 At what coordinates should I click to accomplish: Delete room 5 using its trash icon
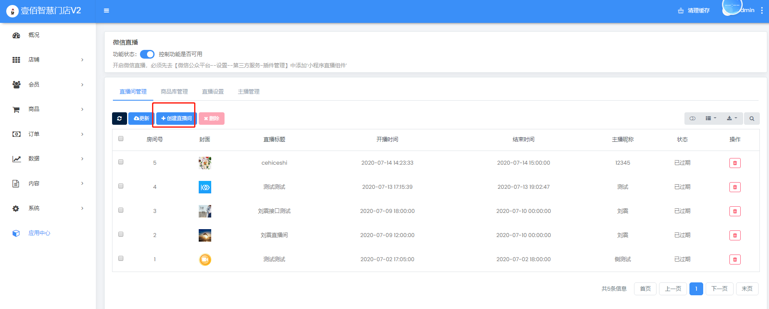tap(735, 163)
